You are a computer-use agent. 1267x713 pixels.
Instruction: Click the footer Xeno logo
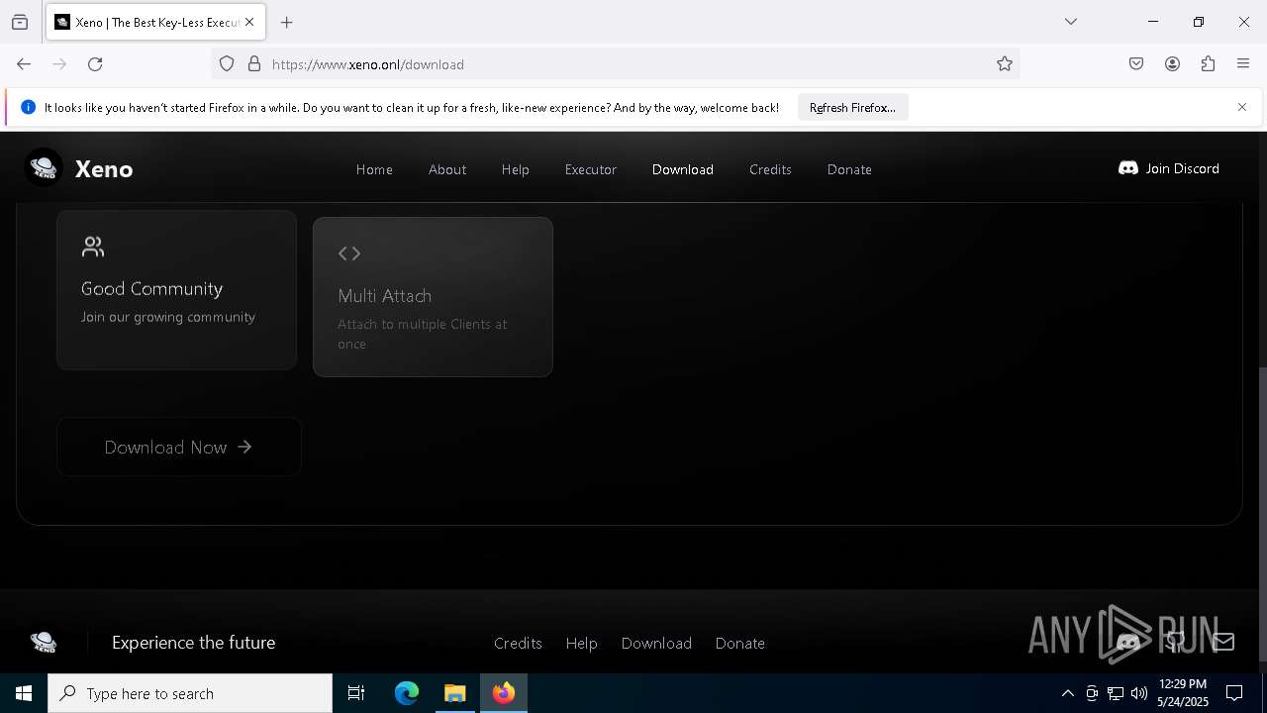(44, 643)
